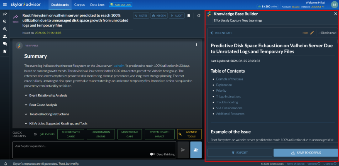This screenshot has width=339, height=166.
Task: Click the ASK SKYLAR button
Action: click(x=121, y=5)
